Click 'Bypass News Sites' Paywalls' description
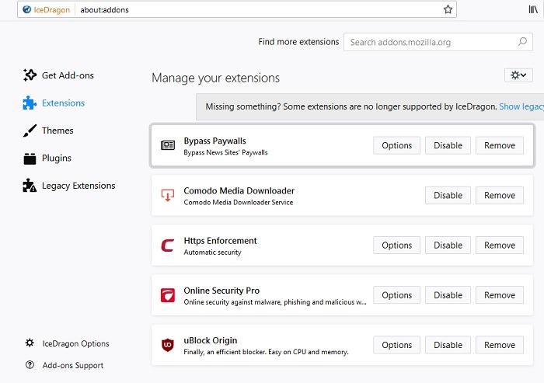544x383 pixels. pos(225,152)
